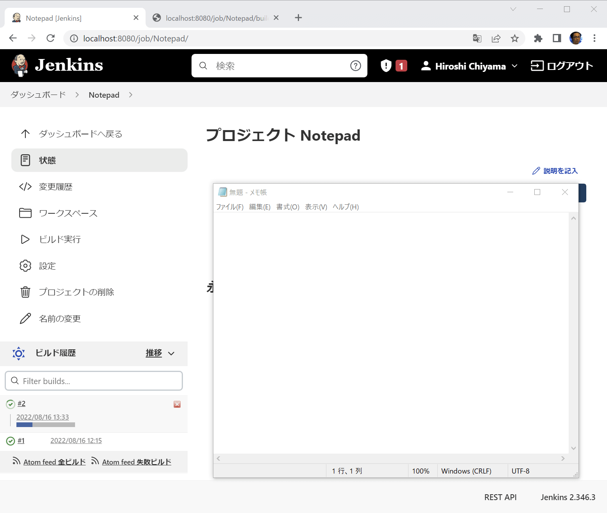Click the success check icon for build #2

point(11,404)
